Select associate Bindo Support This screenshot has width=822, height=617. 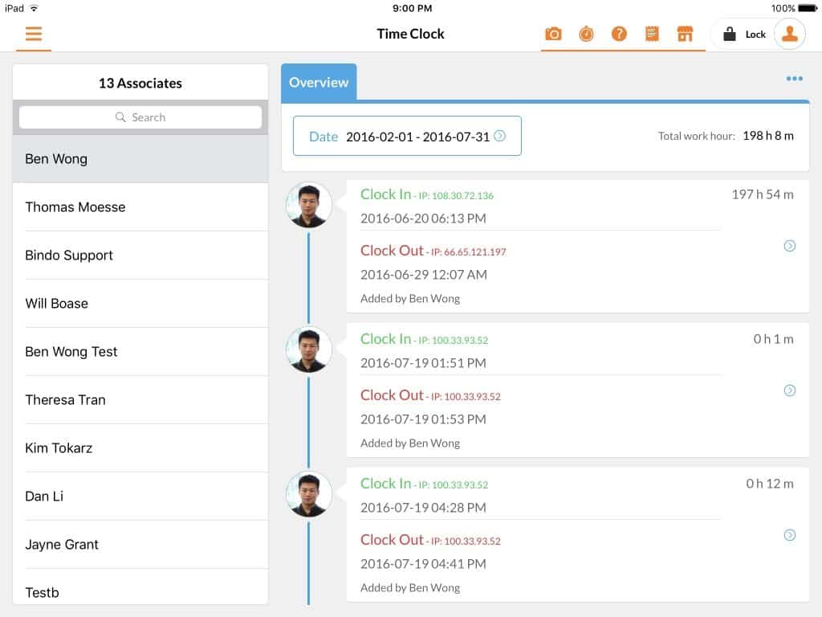(x=140, y=255)
